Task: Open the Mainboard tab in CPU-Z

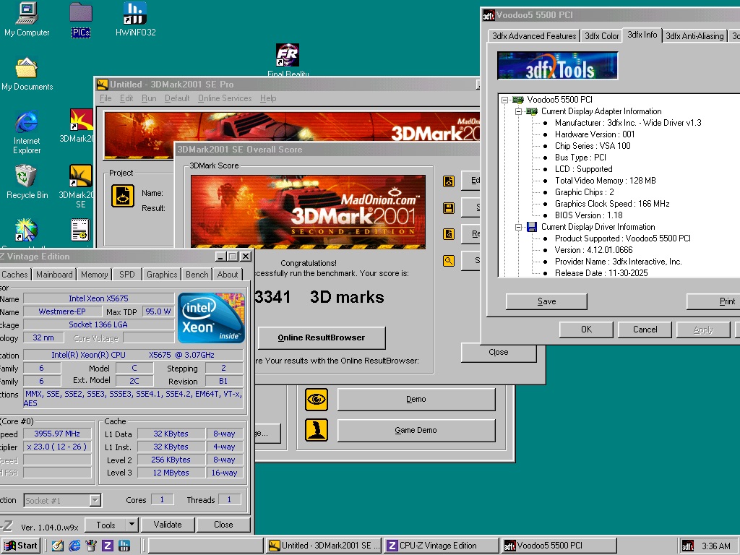Action: (54, 274)
